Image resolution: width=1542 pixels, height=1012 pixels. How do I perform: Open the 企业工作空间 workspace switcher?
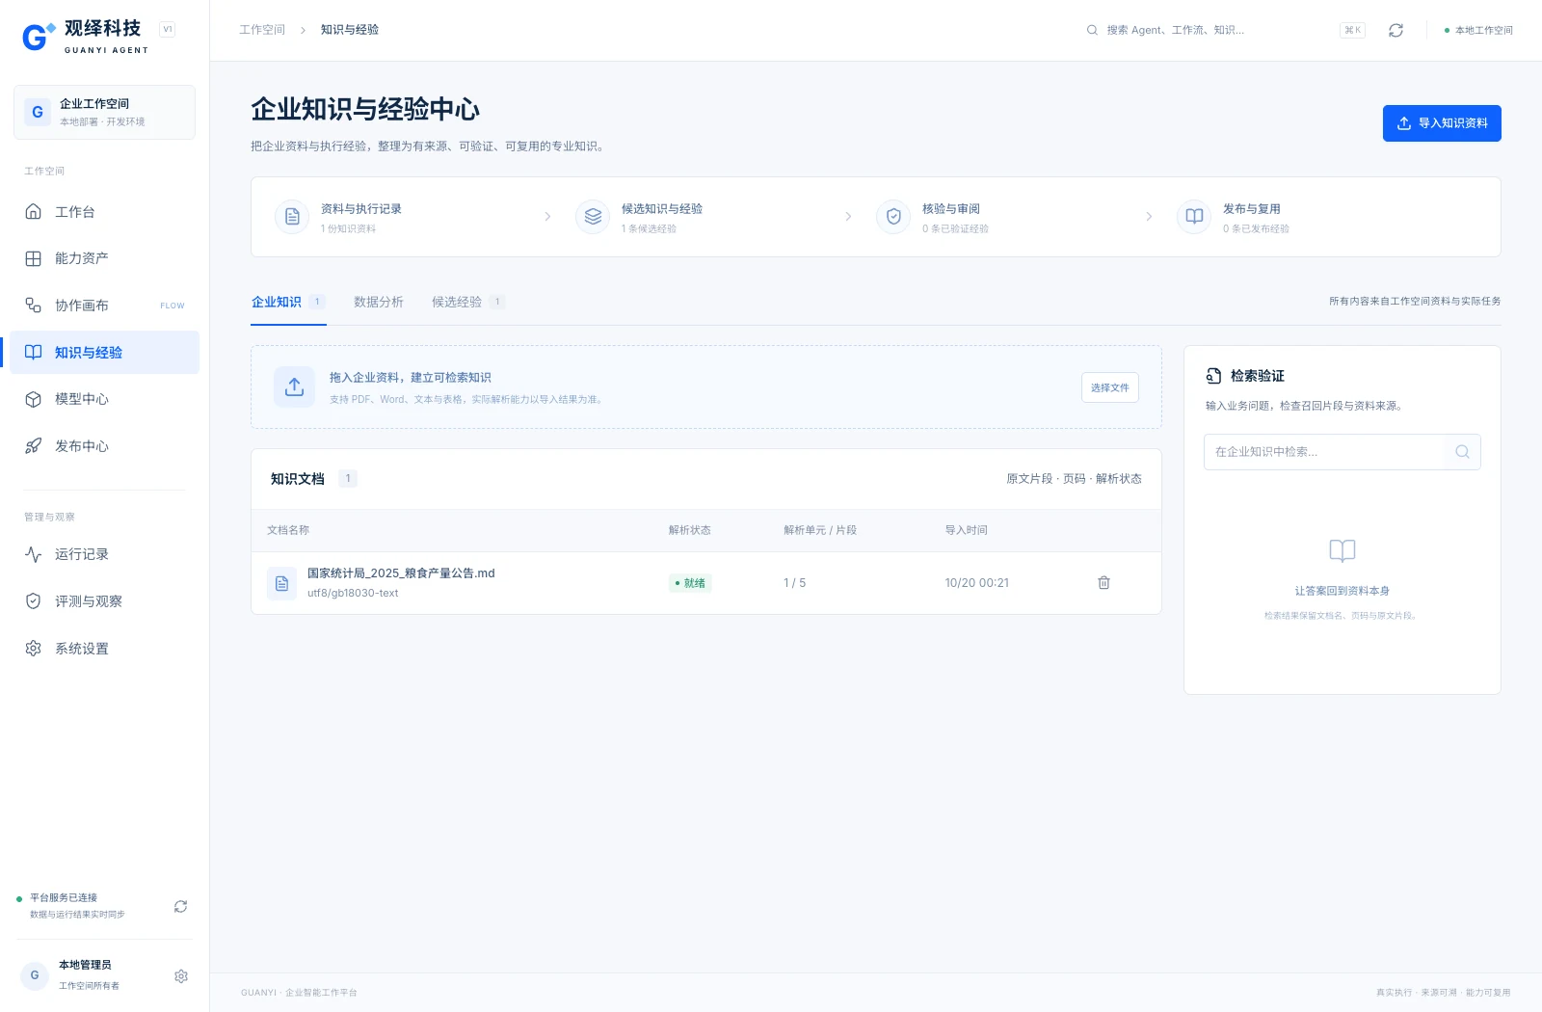pos(104,112)
